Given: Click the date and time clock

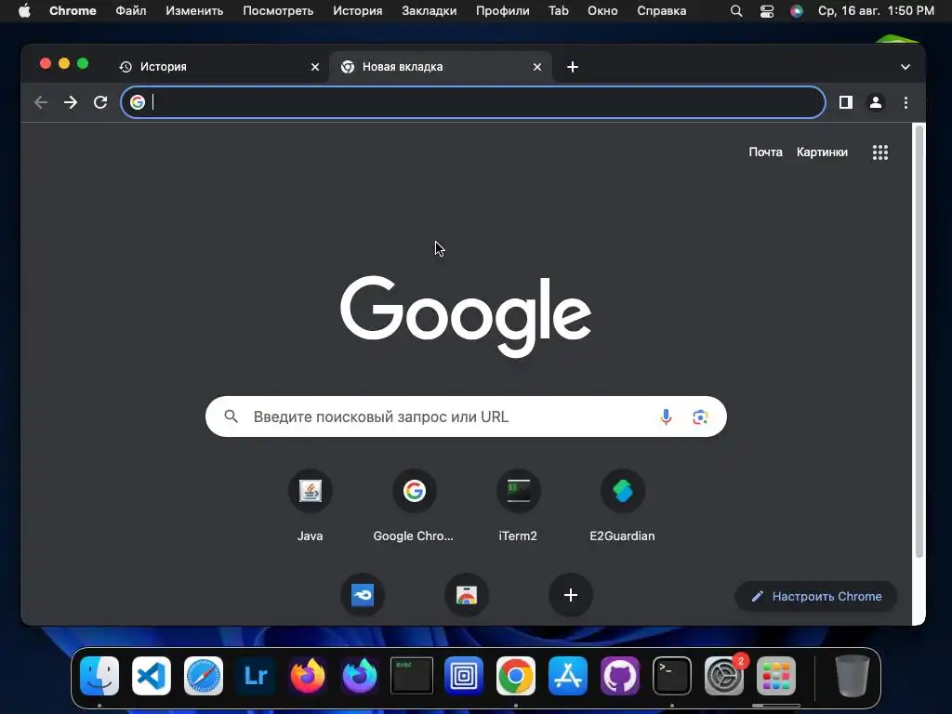Looking at the screenshot, I should click(x=876, y=11).
